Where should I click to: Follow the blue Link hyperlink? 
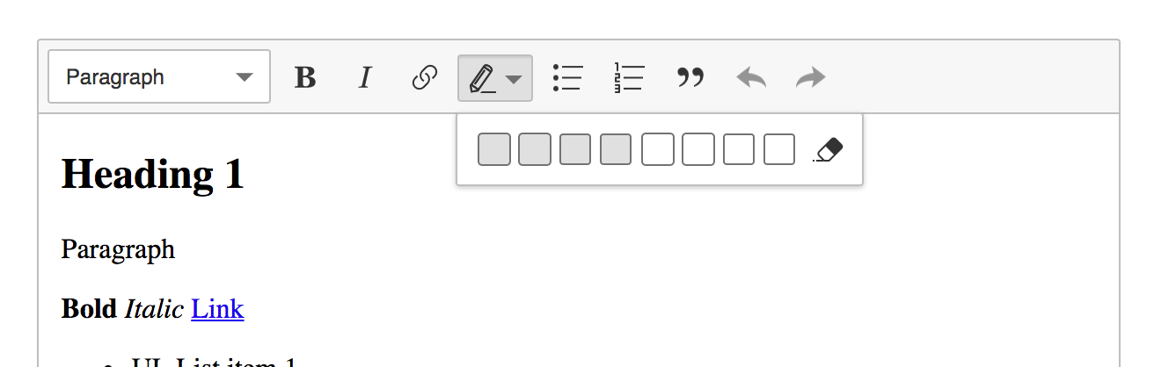[x=217, y=308]
